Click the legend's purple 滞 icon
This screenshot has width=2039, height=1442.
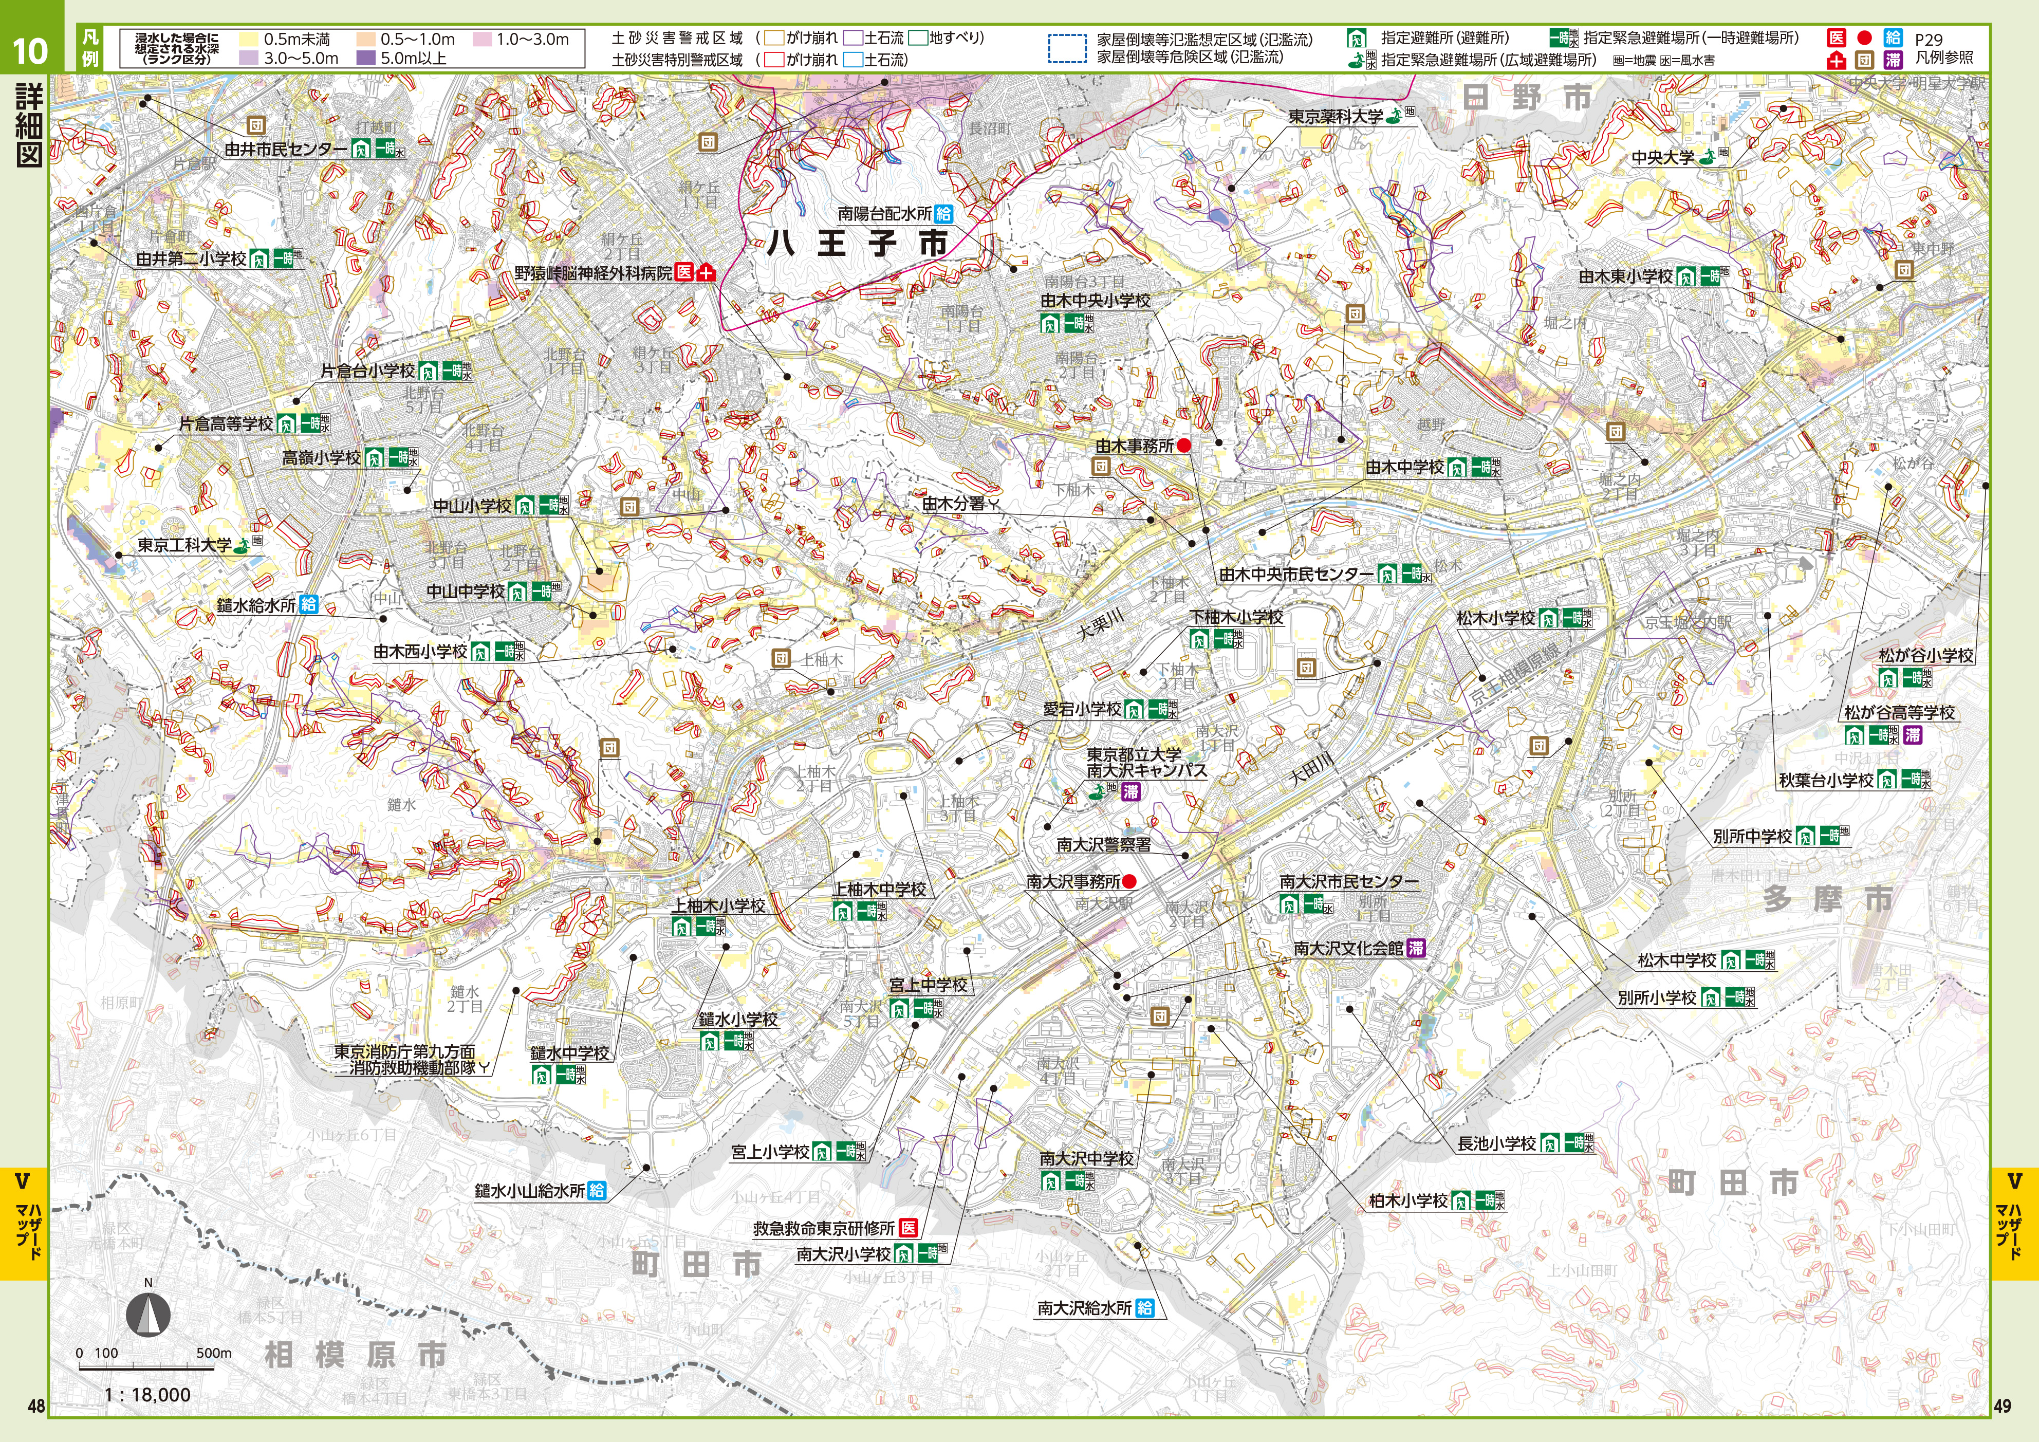[x=1894, y=60]
